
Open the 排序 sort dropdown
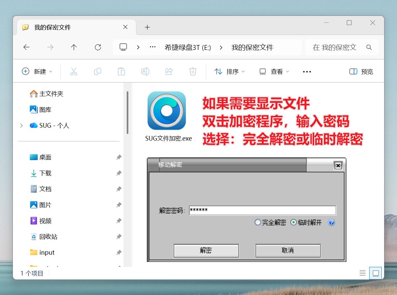(x=230, y=71)
